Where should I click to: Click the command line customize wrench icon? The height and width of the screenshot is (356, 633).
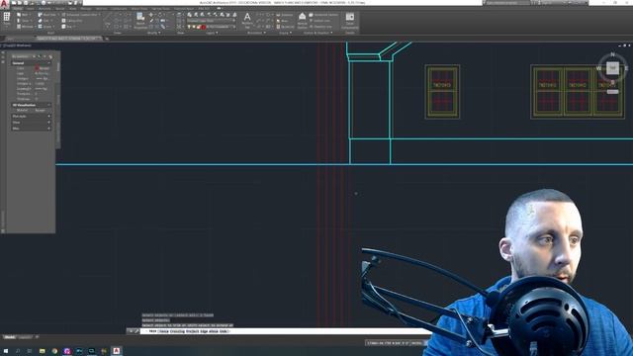pyautogui.click(x=136, y=331)
